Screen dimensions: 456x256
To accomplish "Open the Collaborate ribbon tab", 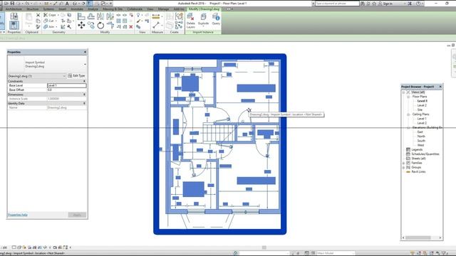I will pyautogui.click(x=135, y=9).
